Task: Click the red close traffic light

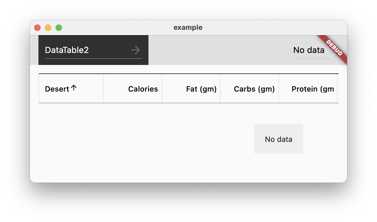Action: coord(37,27)
